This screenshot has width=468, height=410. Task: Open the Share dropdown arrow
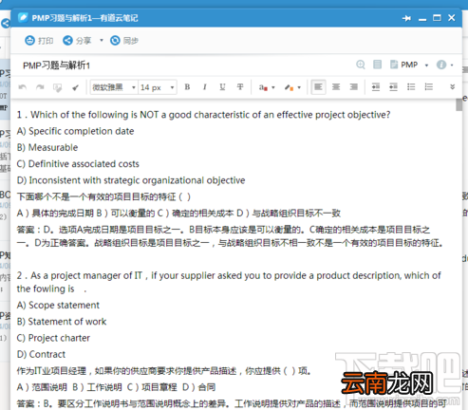102,41
